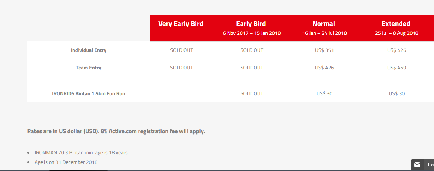
Task: Click Individual Entry Normal price US$ 351
Action: [324, 50]
